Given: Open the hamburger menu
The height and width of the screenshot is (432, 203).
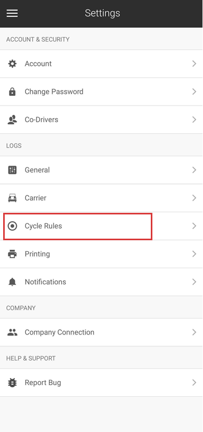Looking at the screenshot, I should click(12, 13).
